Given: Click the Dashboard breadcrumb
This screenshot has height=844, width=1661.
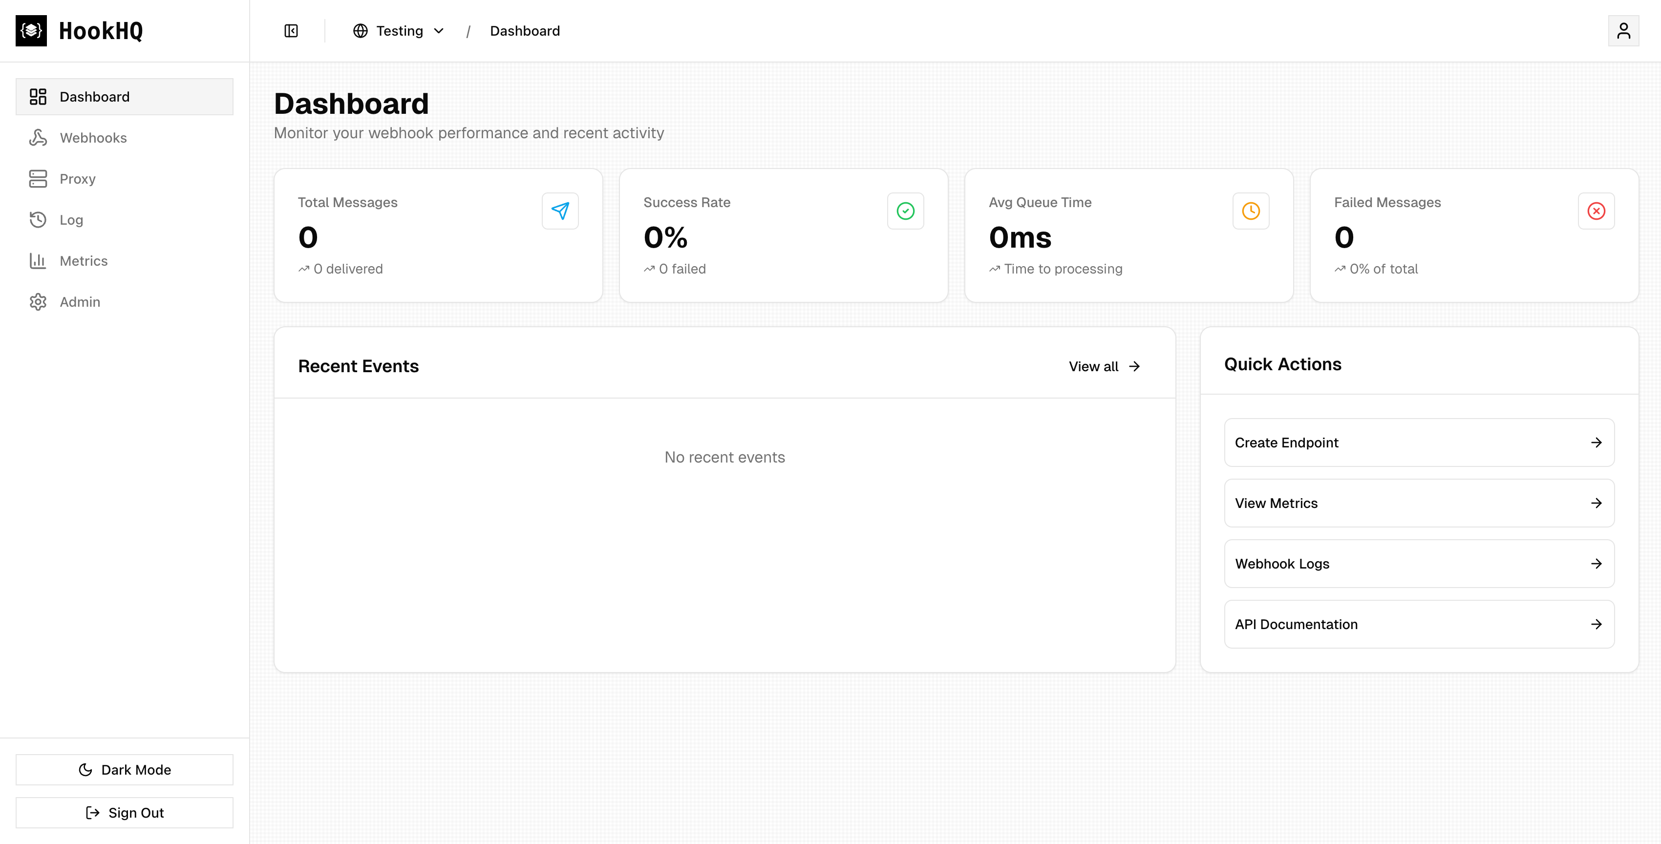Looking at the screenshot, I should [x=525, y=31].
